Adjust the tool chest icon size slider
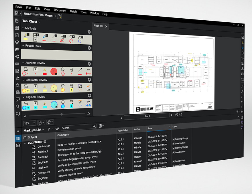This screenshot has width=252, height=194. pos(62,114)
